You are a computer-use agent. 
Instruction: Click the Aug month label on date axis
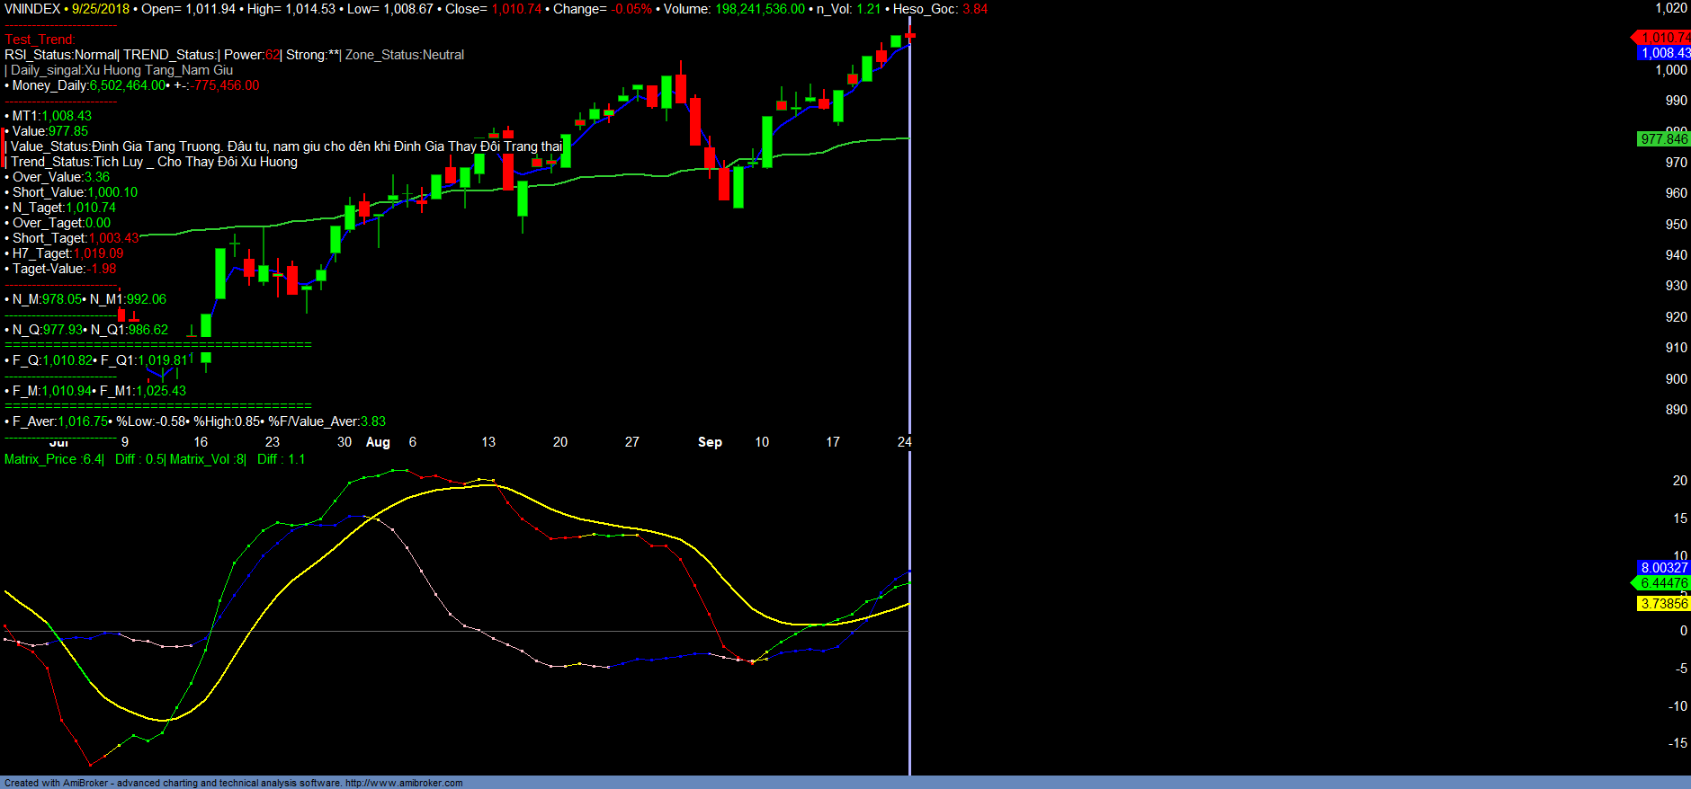(x=378, y=442)
